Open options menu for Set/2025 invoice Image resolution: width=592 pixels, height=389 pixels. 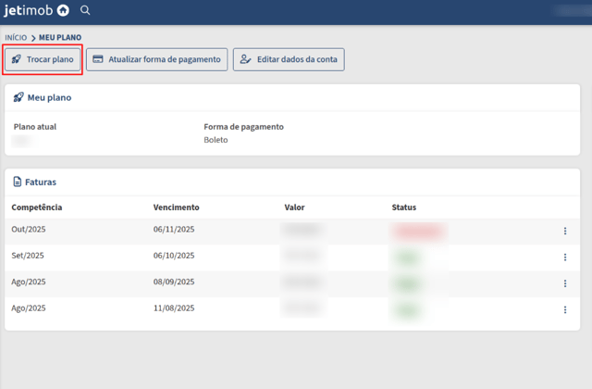tap(565, 257)
